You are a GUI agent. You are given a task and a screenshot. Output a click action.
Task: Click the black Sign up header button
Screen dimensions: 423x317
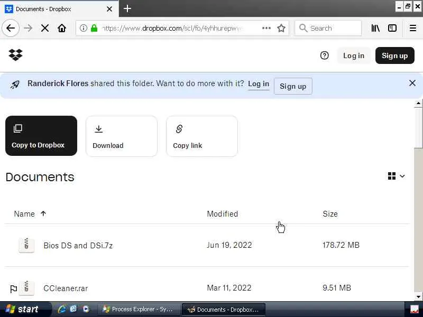[394, 55]
